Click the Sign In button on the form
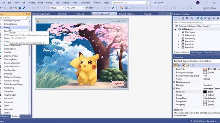 pos(118,83)
